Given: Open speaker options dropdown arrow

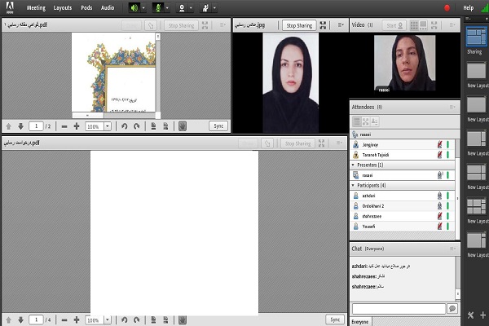Looking at the screenshot, I should (143, 8).
